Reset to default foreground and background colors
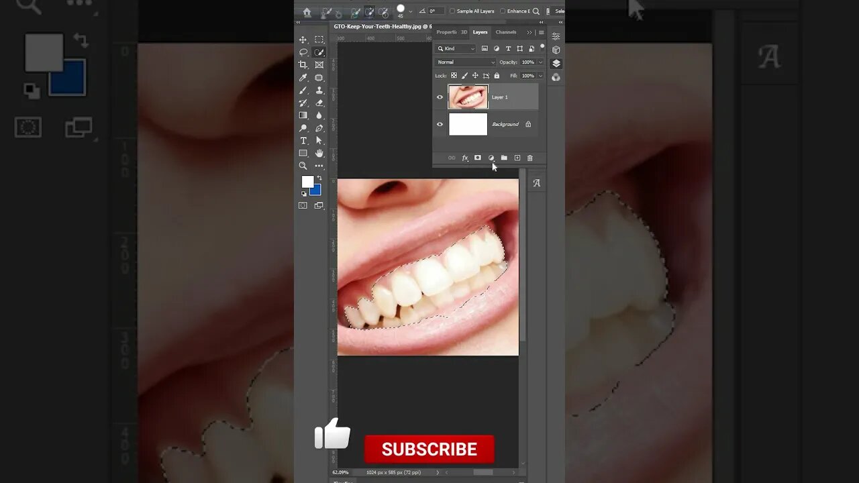 [x=303, y=194]
